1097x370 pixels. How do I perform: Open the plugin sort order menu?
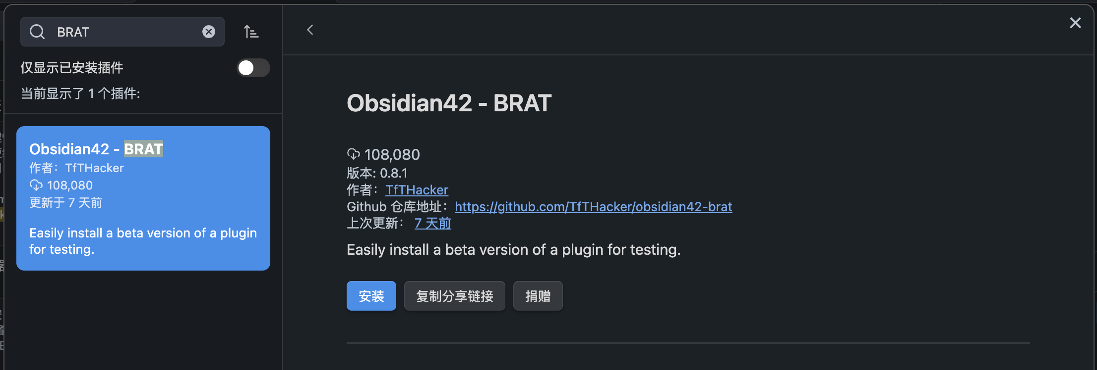click(x=251, y=32)
